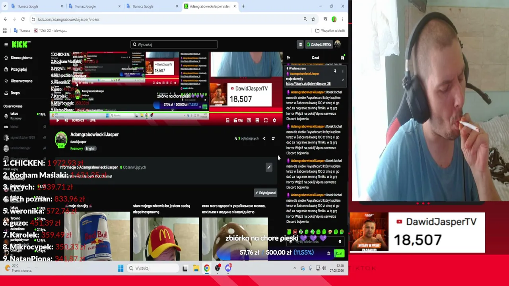Open the Chrome tab search dropdown
This screenshot has height=286, width=509.
pyautogui.click(x=5, y=6)
